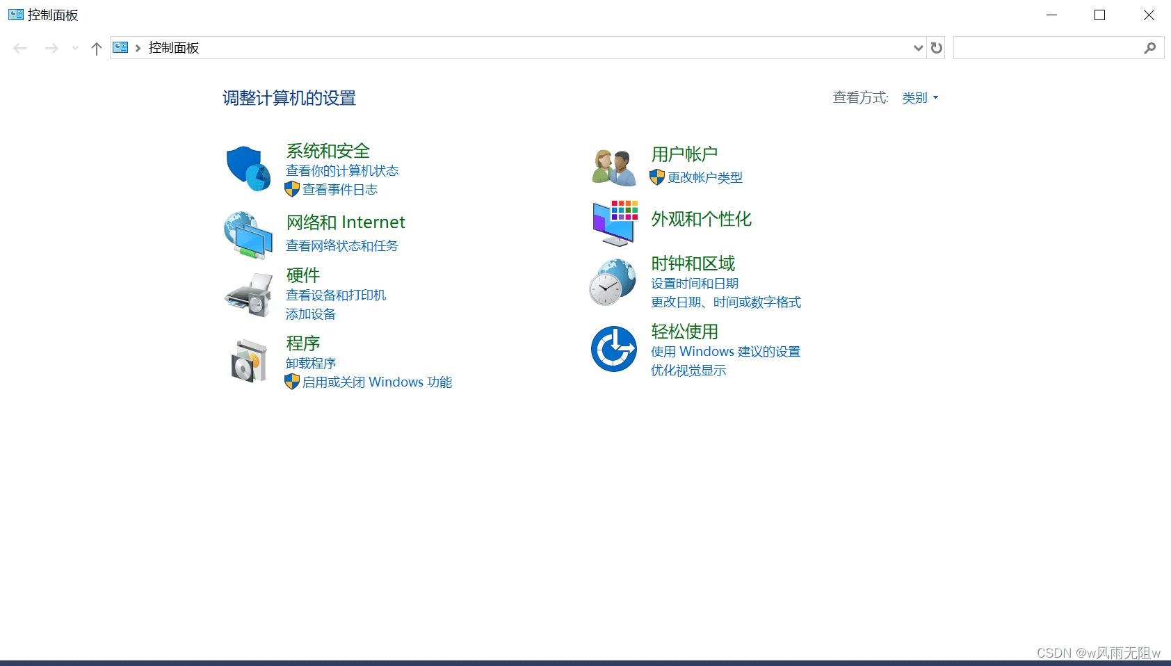
Task: Click the User Accounts people icon
Action: click(x=613, y=168)
